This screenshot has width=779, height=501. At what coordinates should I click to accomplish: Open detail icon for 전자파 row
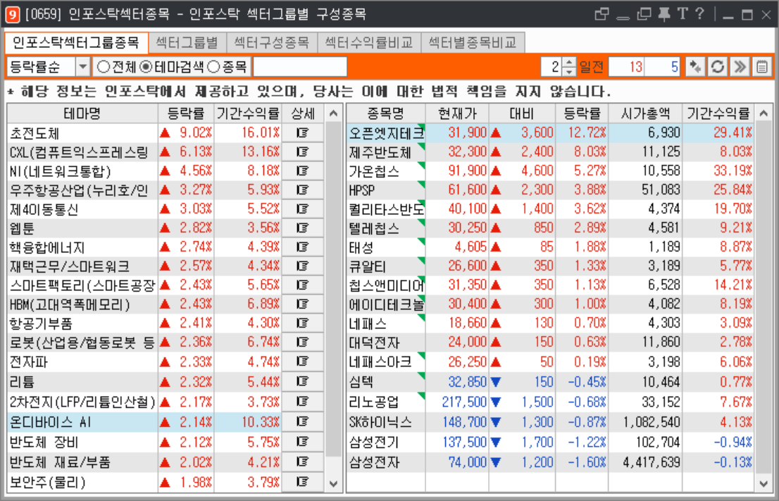pyautogui.click(x=302, y=361)
